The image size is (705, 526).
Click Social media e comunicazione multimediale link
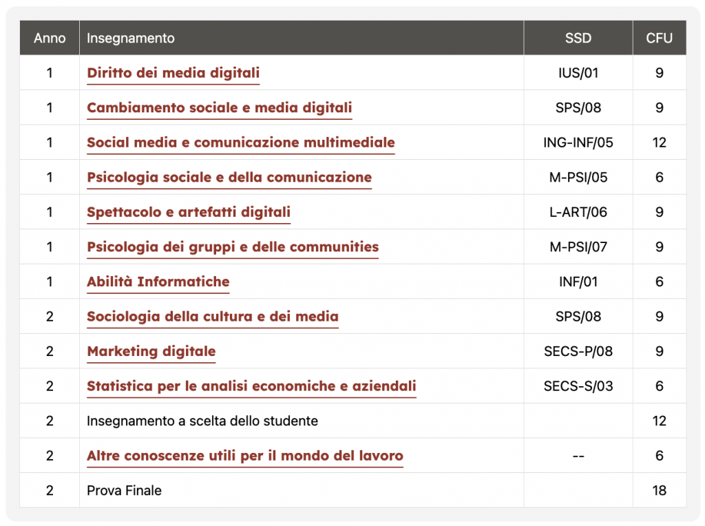click(x=241, y=143)
